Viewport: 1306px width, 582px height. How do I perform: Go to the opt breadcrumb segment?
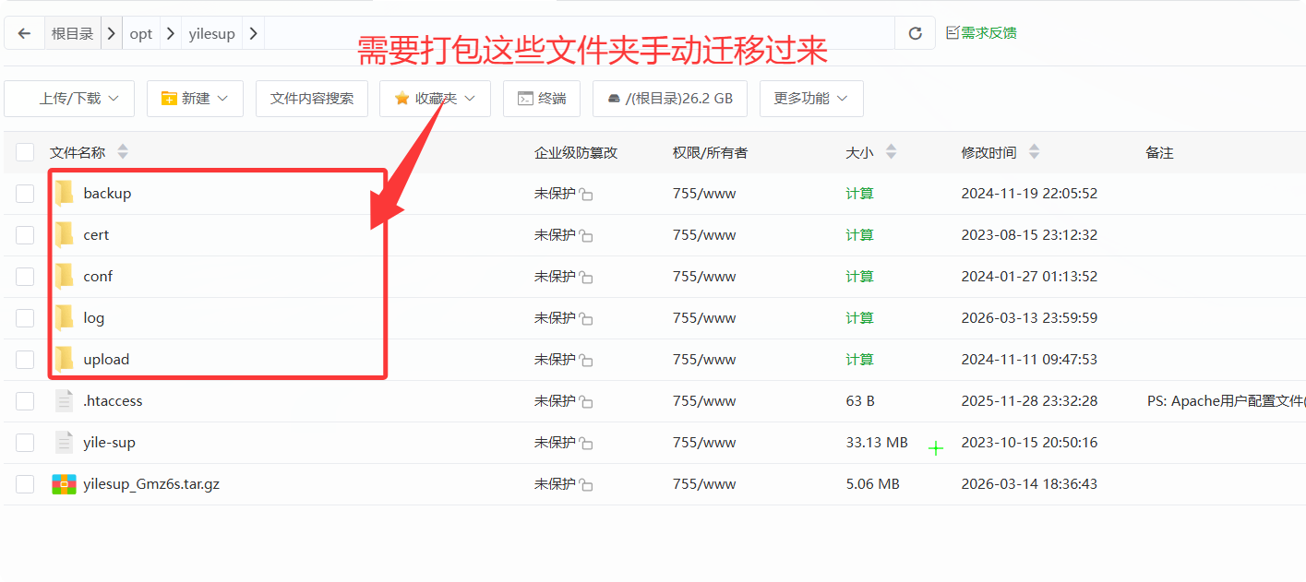[141, 33]
